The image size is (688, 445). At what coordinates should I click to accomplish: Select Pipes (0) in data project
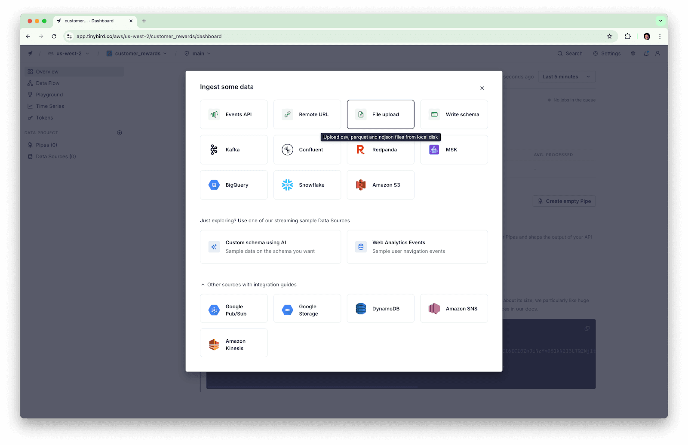click(74, 145)
